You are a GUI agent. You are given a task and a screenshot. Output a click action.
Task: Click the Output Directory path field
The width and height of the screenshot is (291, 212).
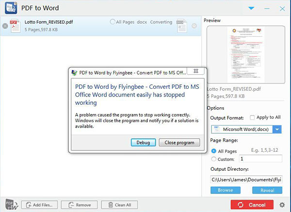coord(246,179)
